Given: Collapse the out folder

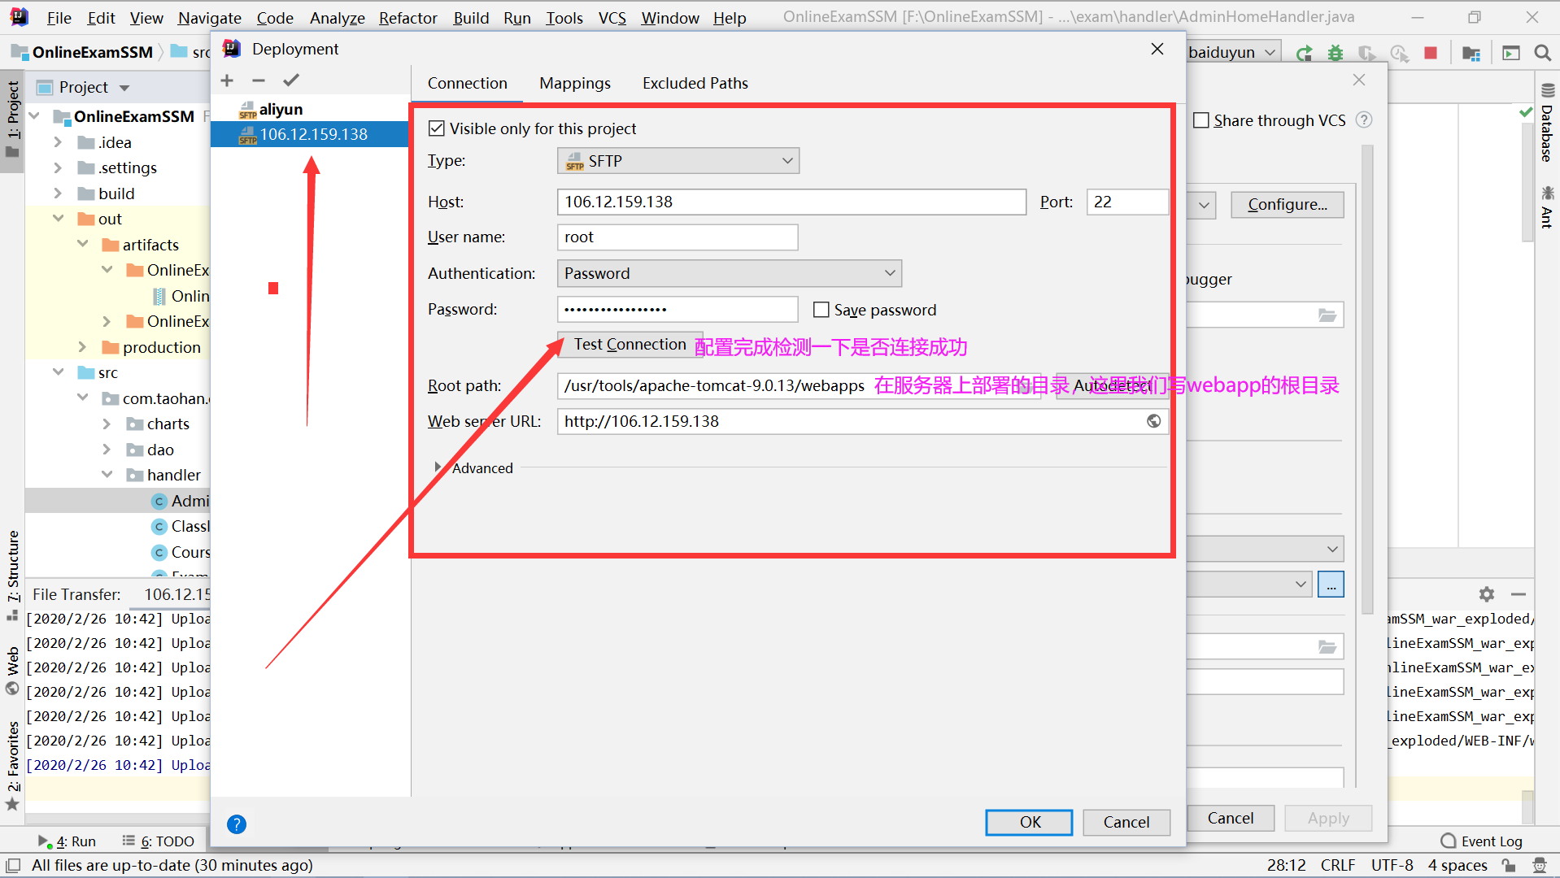Looking at the screenshot, I should [x=59, y=219].
